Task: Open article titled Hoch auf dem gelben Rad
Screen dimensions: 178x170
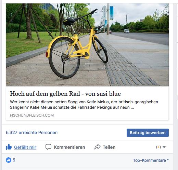Action: pos(65,94)
